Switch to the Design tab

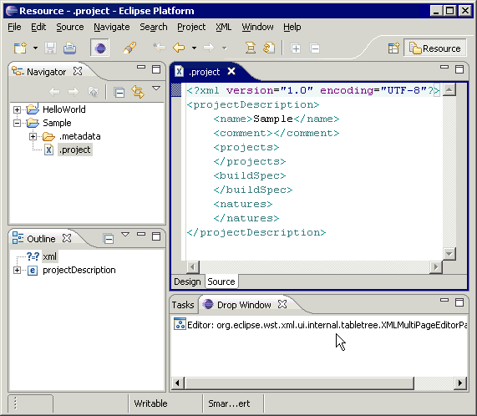(x=187, y=282)
